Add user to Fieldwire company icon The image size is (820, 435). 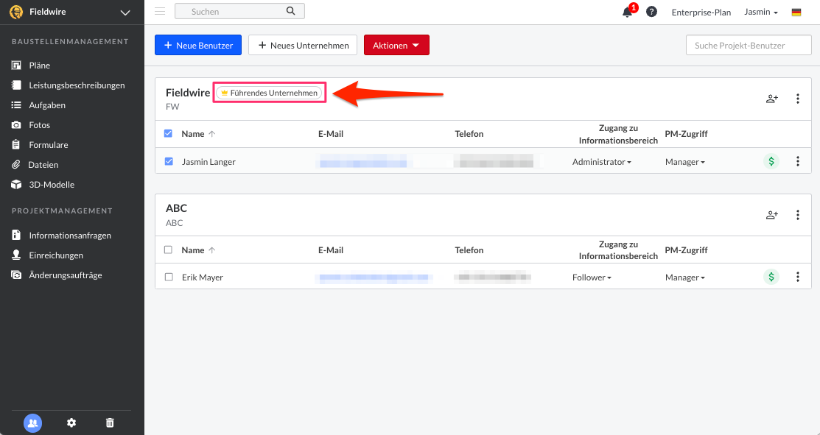pyautogui.click(x=772, y=99)
